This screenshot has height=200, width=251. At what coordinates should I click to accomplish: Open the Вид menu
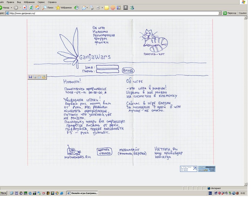tap(19, 2)
